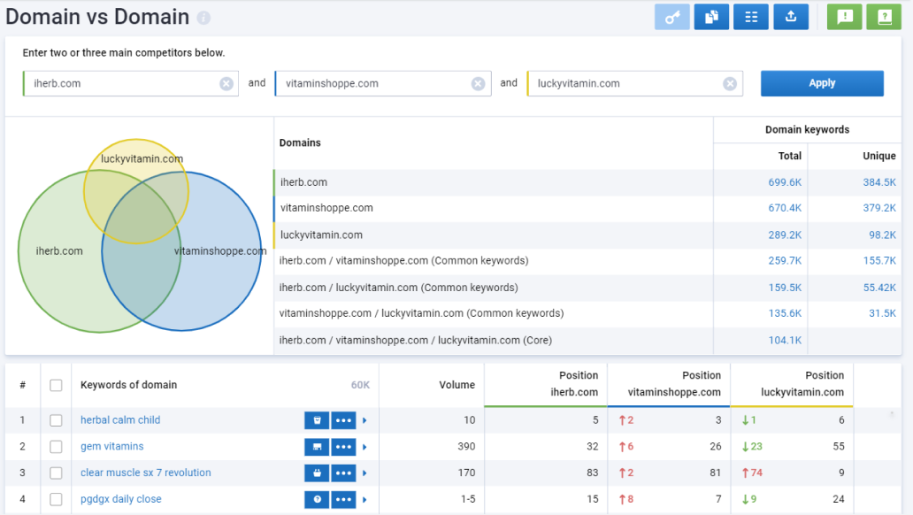The height and width of the screenshot is (515, 913).
Task: Toggle the select-all keywords checkbox in header
Action: tap(56, 385)
